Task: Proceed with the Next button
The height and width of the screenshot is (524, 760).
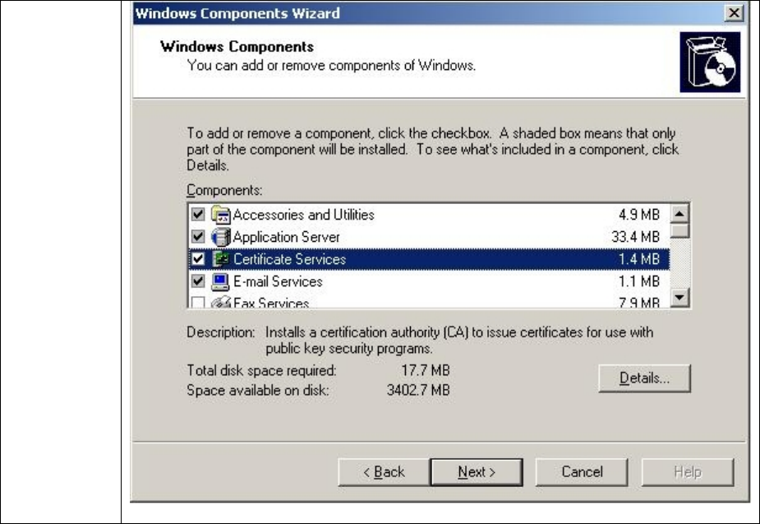Action: 477,472
